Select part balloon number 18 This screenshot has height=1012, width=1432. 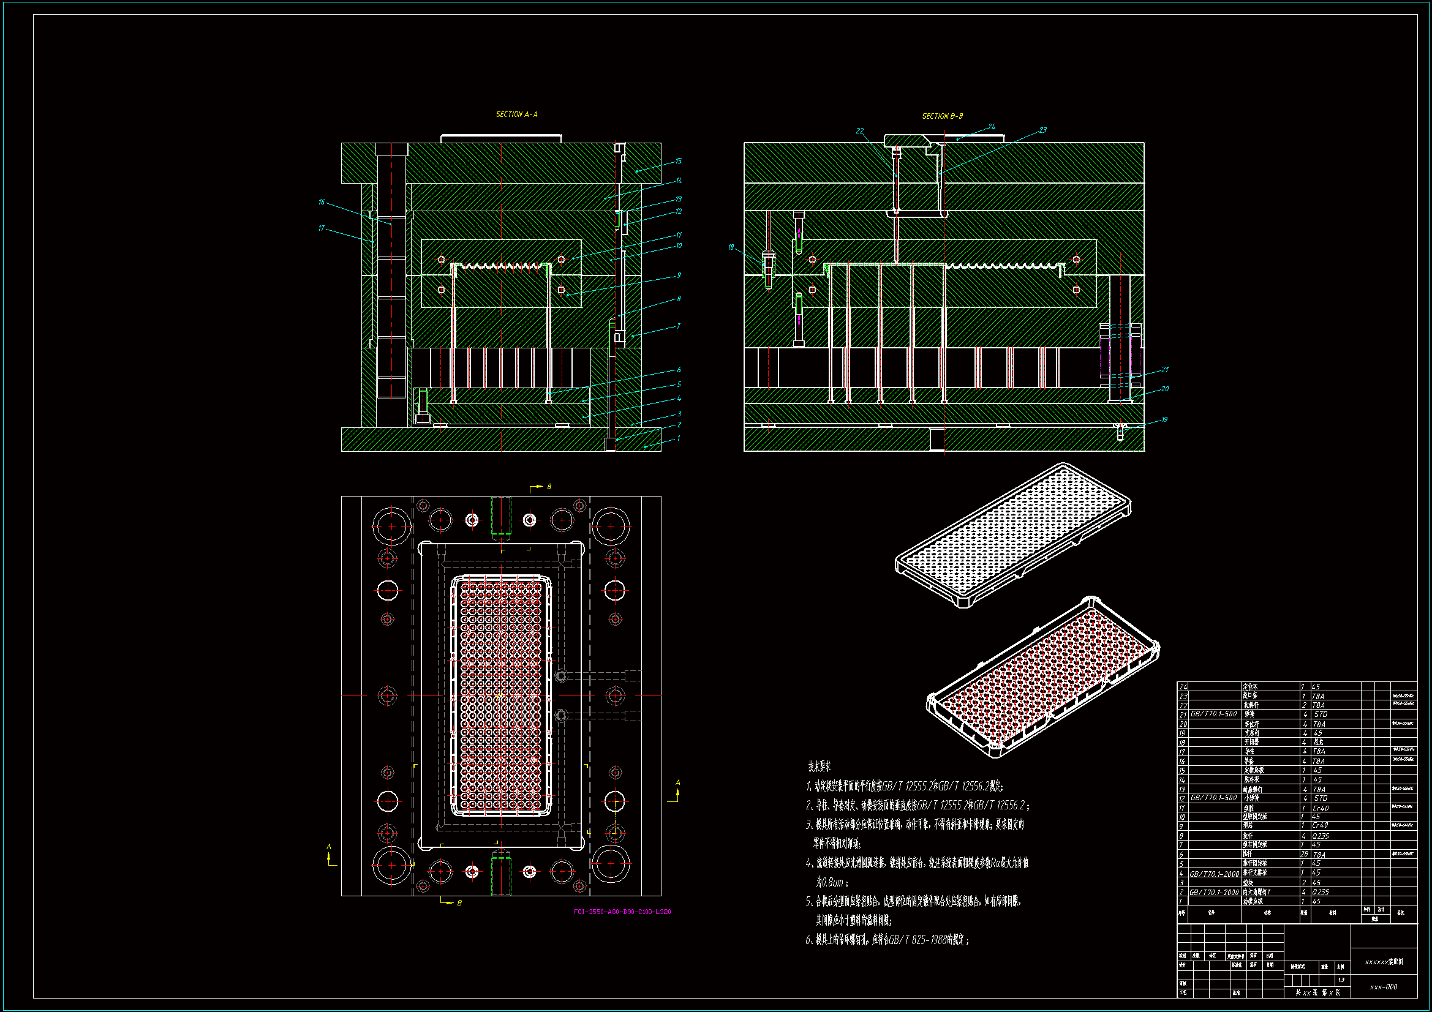(x=731, y=247)
